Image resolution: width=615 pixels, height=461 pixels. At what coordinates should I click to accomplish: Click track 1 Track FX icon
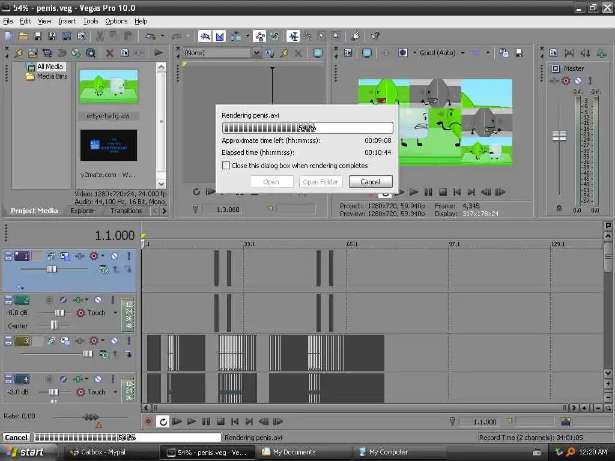point(80,256)
